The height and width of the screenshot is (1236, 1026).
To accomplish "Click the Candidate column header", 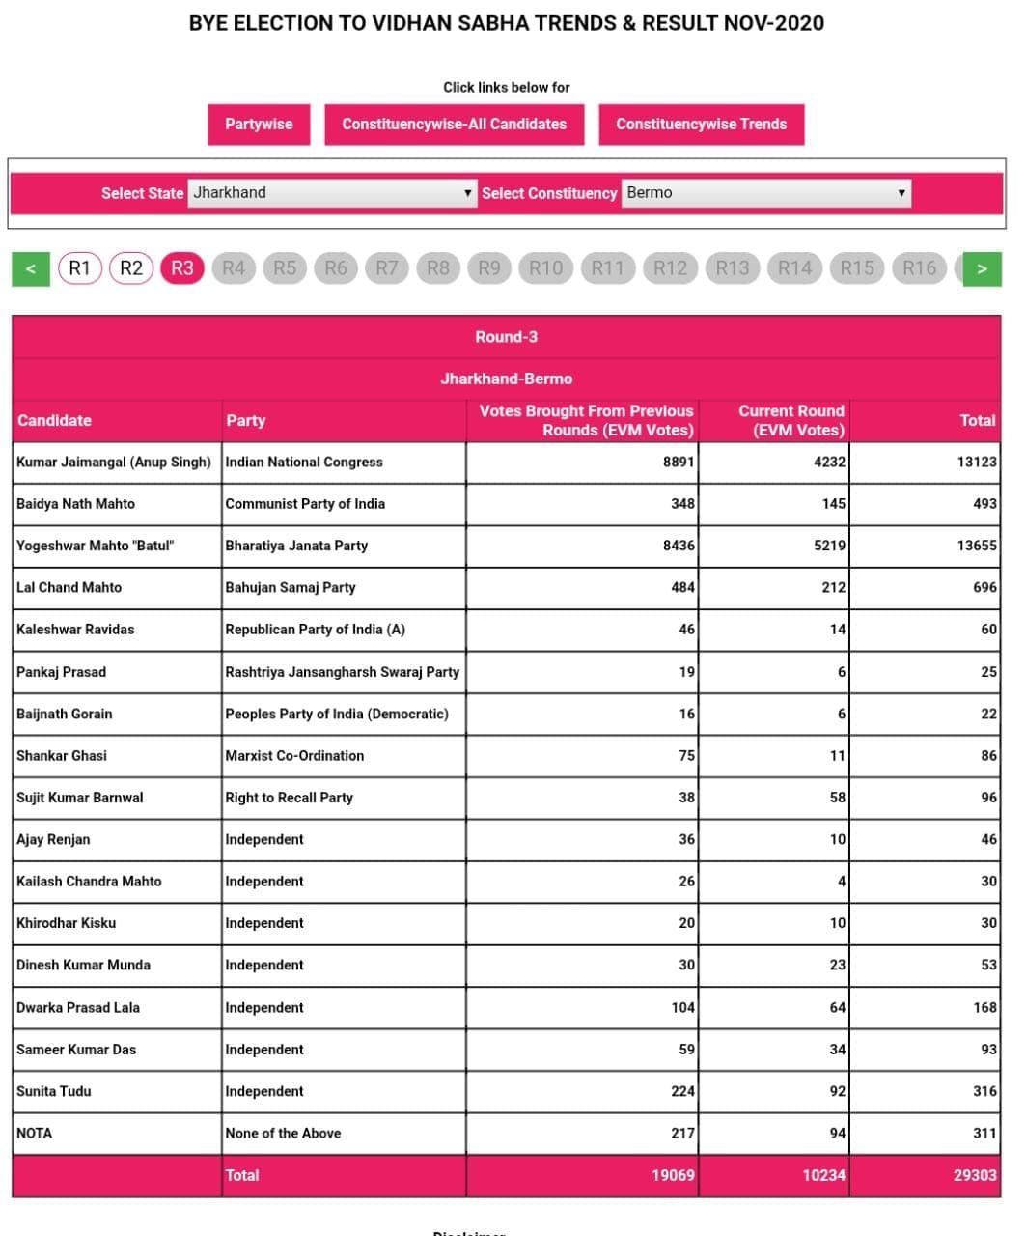I will 55,421.
